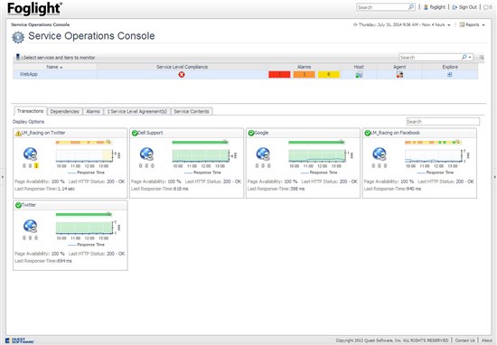
Task: Click the LM_Racing on Facebook status icon
Action: click(x=368, y=133)
